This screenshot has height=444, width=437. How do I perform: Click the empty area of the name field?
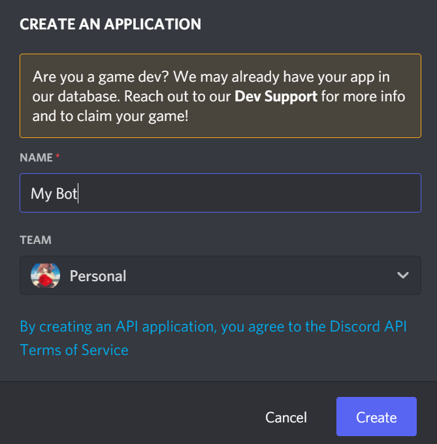pos(249,193)
